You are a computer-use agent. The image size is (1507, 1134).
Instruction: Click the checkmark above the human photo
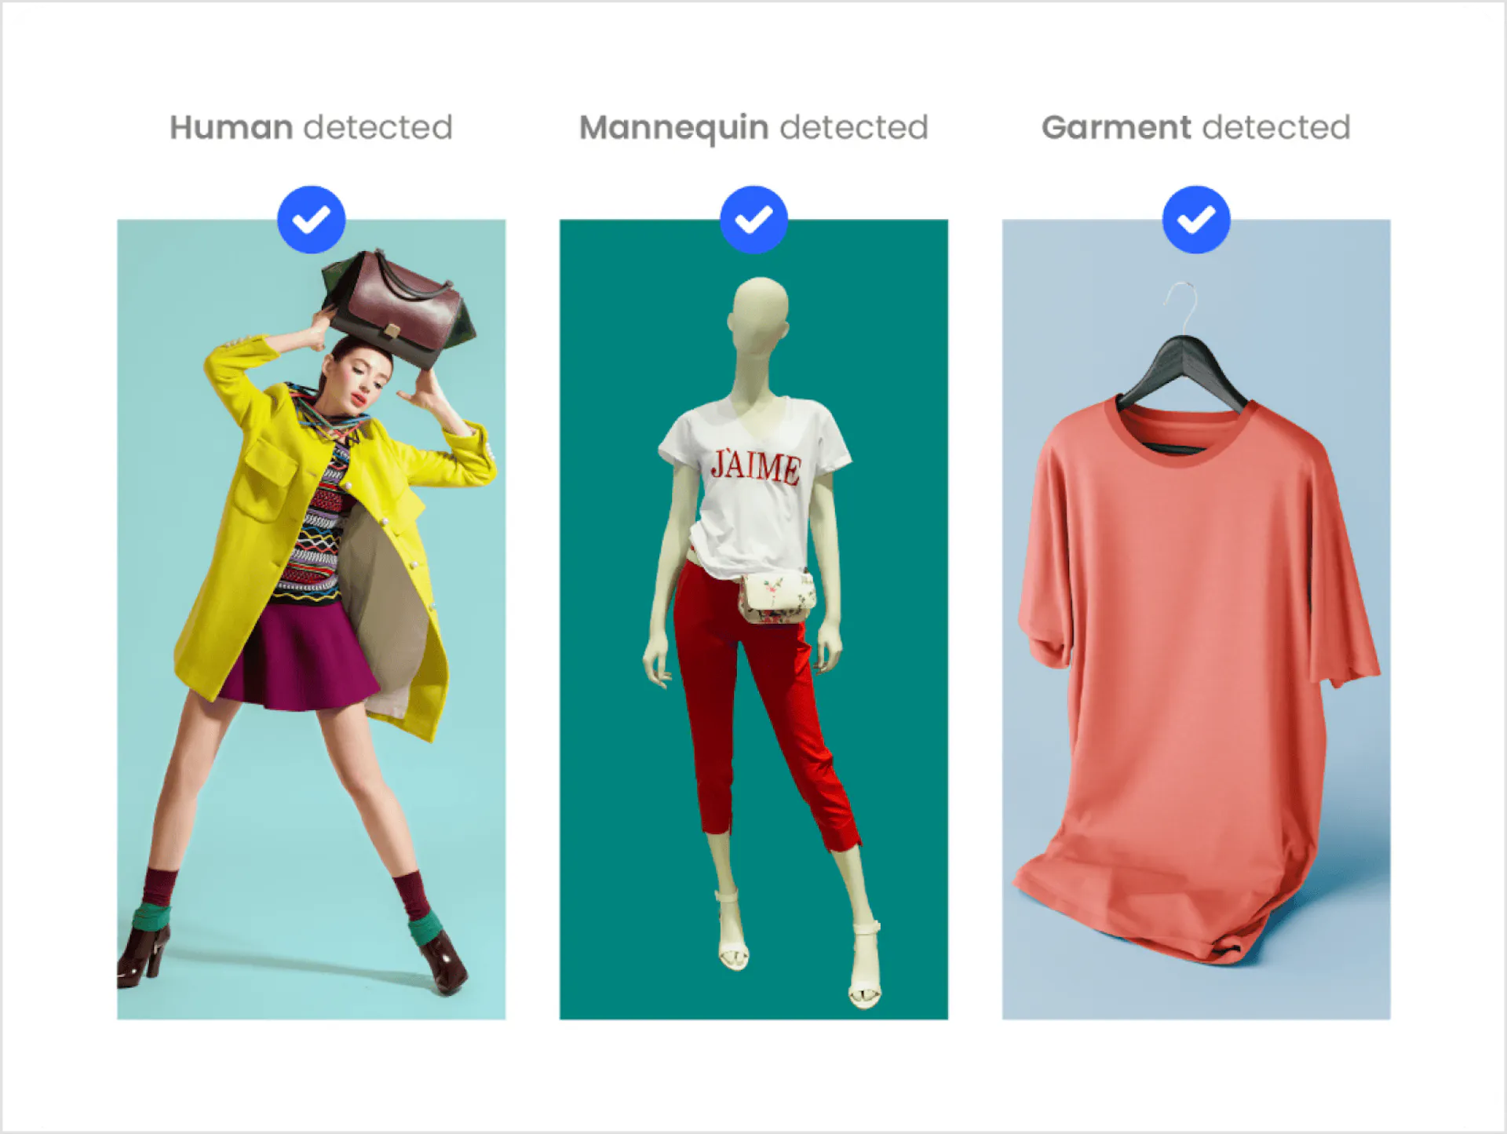pyautogui.click(x=311, y=220)
